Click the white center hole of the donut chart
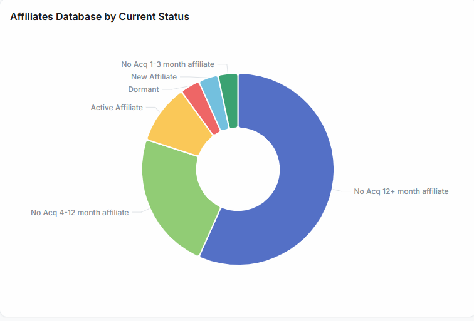Image resolution: width=474 pixels, height=321 pixels. 238,169
